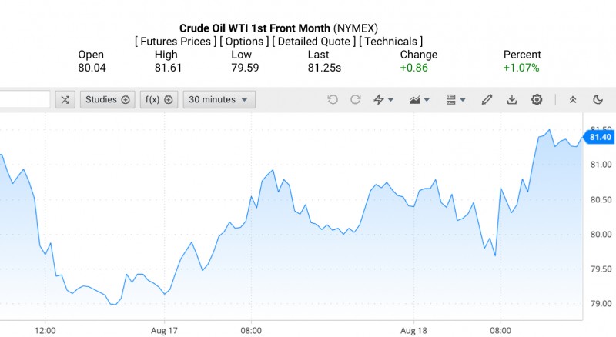The width and height of the screenshot is (616, 337).
Task: Redo the chart action
Action: (x=356, y=99)
